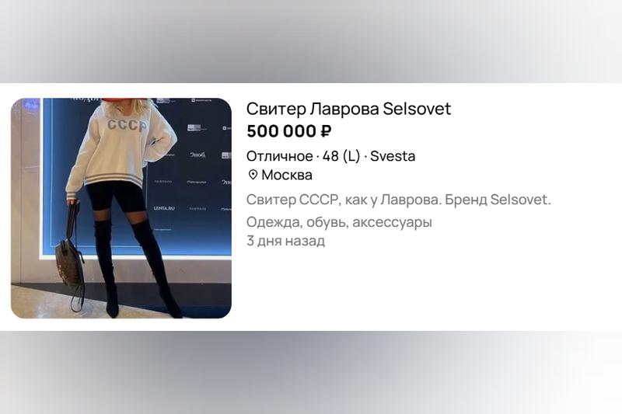The height and width of the screenshot is (414, 622).
Task: Click the СССР lettering on the sweater
Action: click(127, 125)
